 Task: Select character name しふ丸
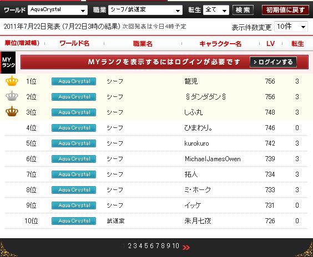tap(194, 112)
